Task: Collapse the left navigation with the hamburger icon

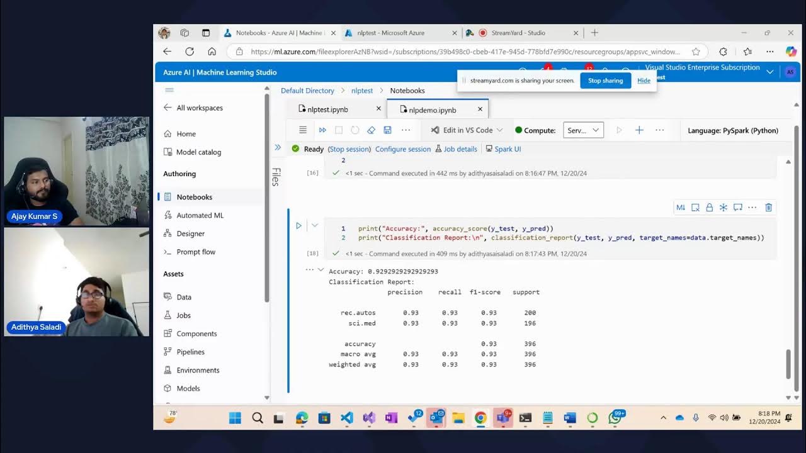Action: pyautogui.click(x=169, y=90)
